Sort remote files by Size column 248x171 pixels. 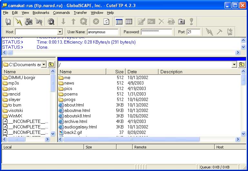pyautogui.click(x=116, y=72)
